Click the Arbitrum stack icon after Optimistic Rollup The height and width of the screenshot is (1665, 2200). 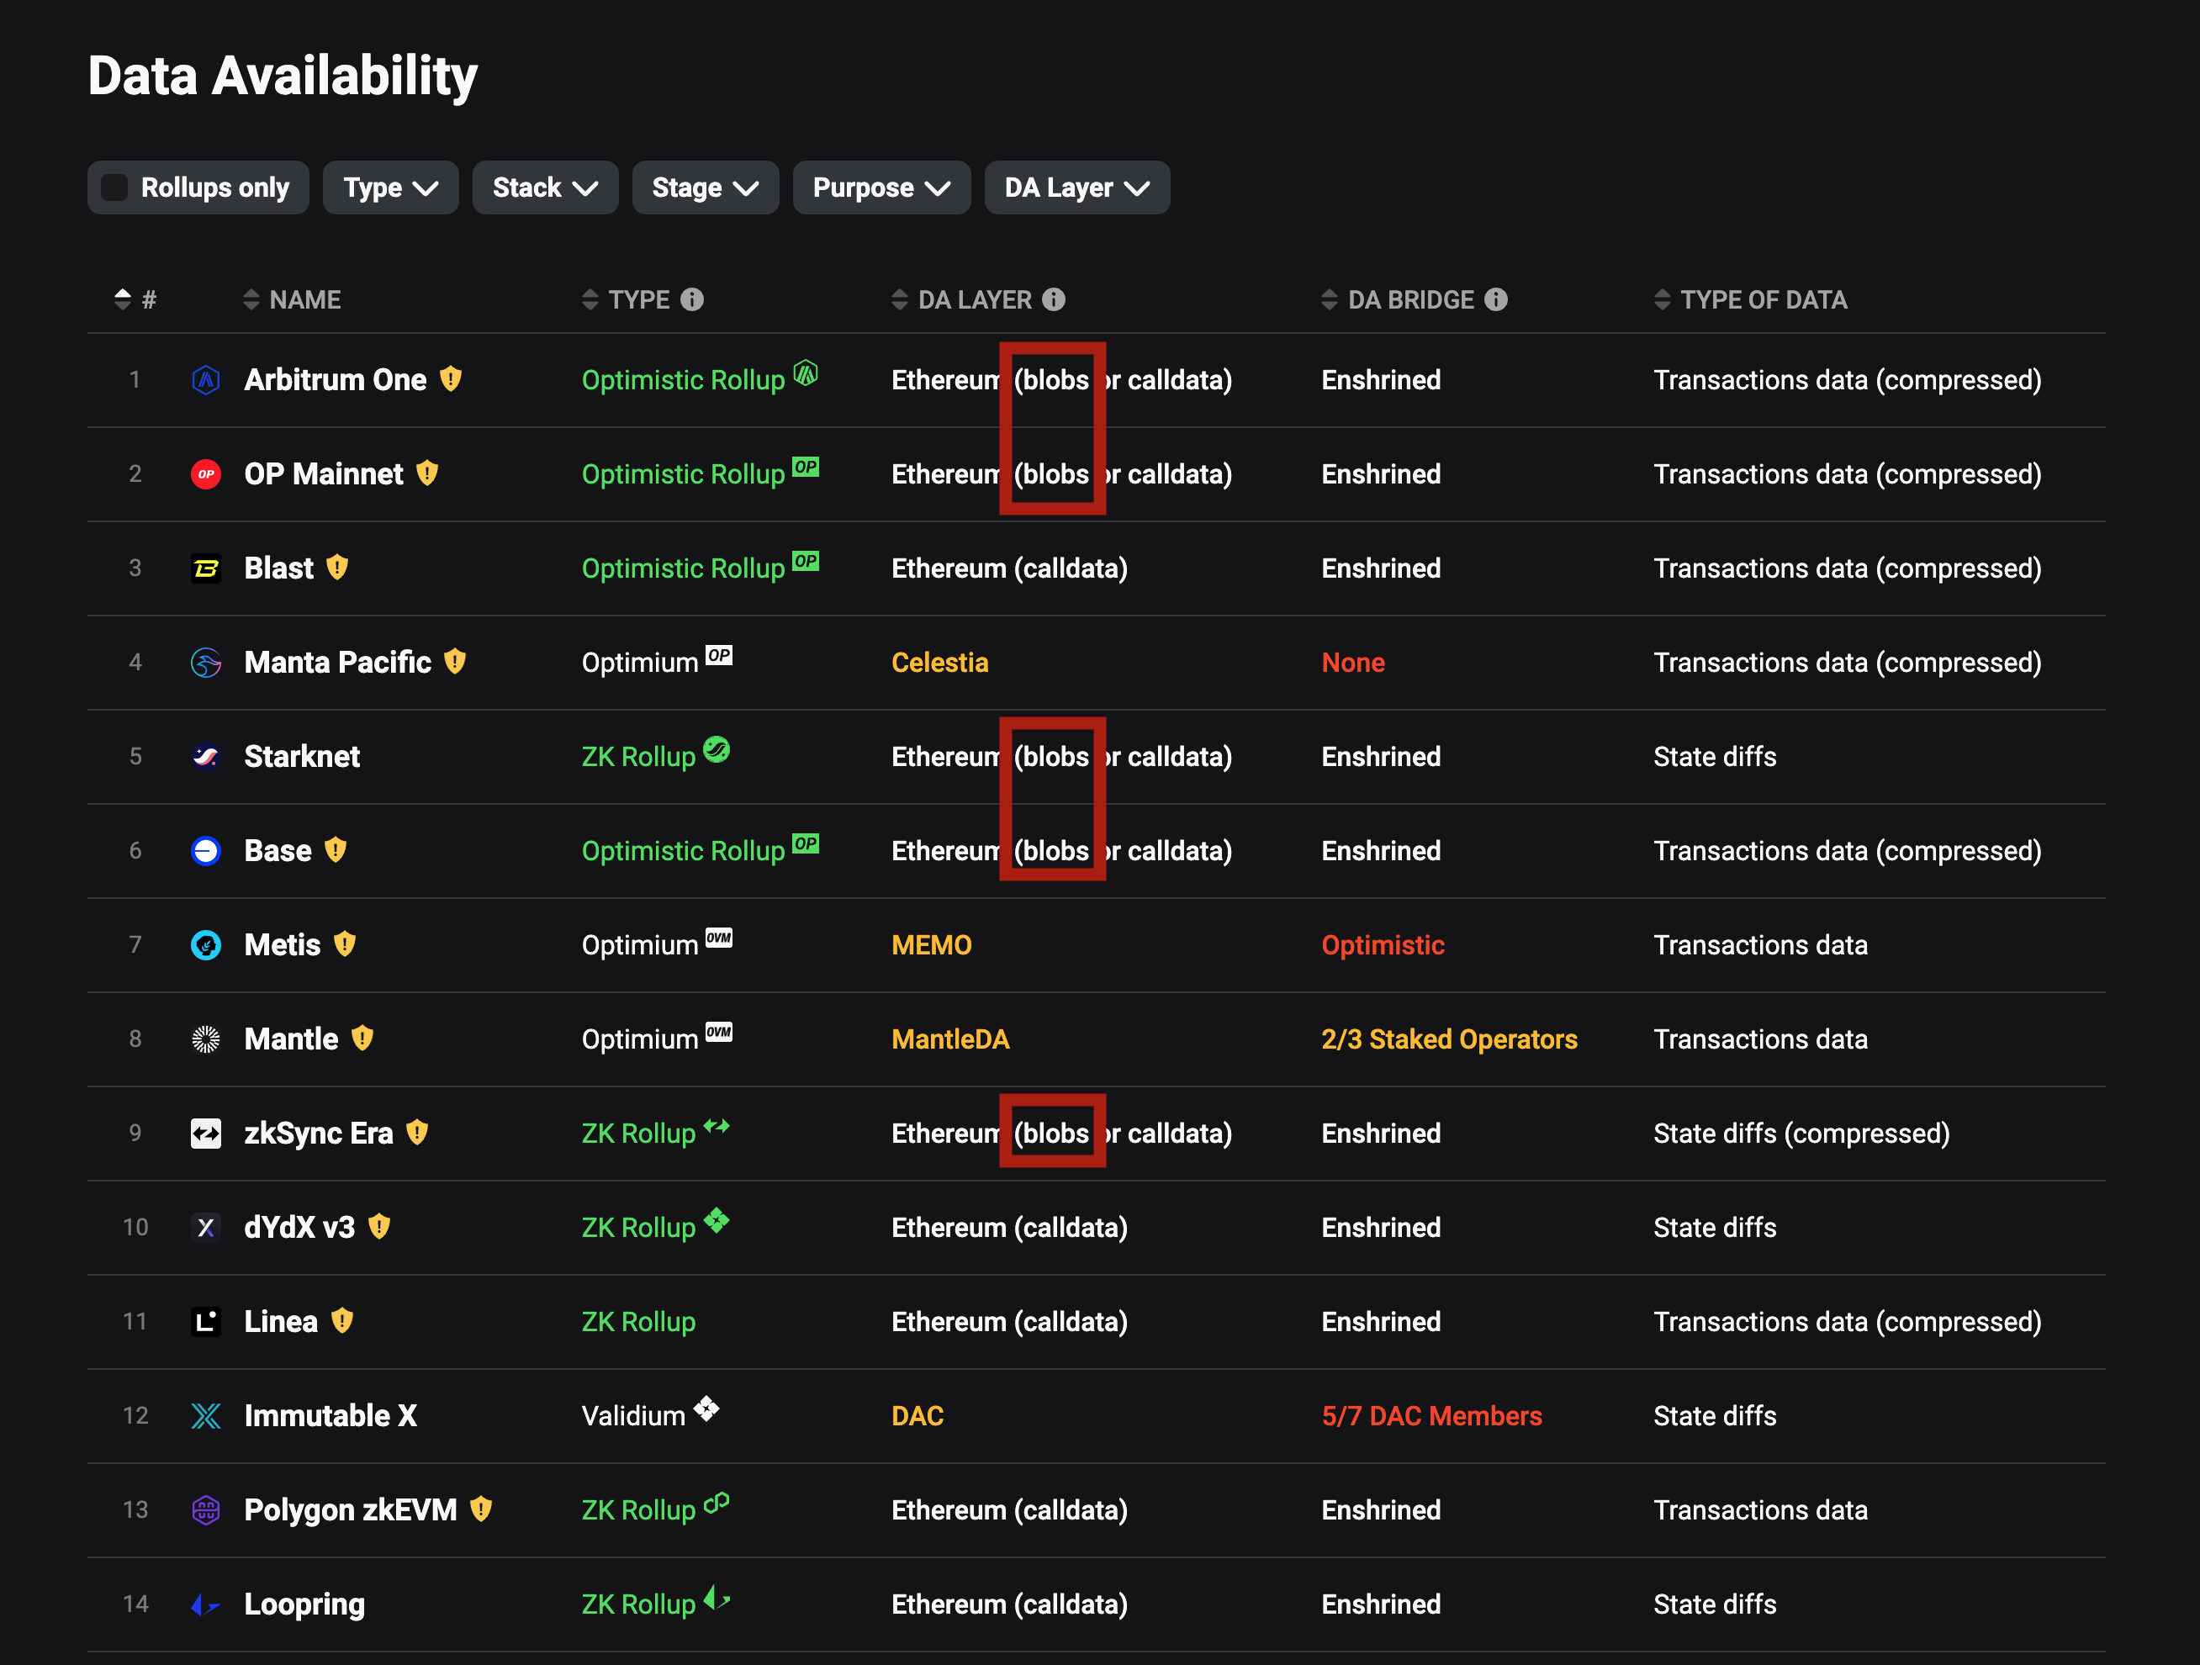click(806, 374)
